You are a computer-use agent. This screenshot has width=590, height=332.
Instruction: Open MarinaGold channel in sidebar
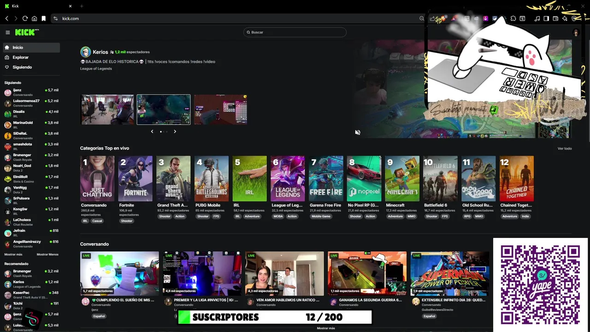31,125
